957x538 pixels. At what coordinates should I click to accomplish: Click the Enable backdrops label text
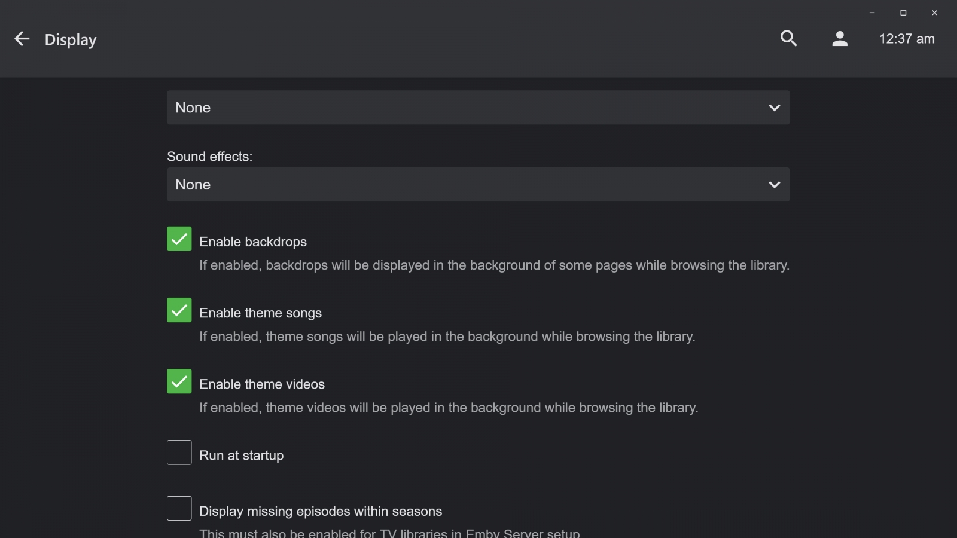[252, 242]
